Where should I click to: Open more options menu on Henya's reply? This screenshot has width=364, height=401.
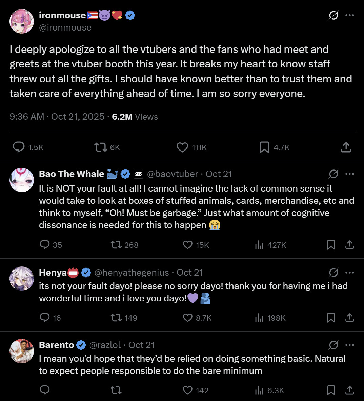click(x=349, y=273)
